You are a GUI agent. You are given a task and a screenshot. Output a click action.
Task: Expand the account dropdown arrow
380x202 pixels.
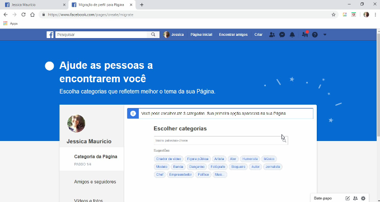(325, 35)
